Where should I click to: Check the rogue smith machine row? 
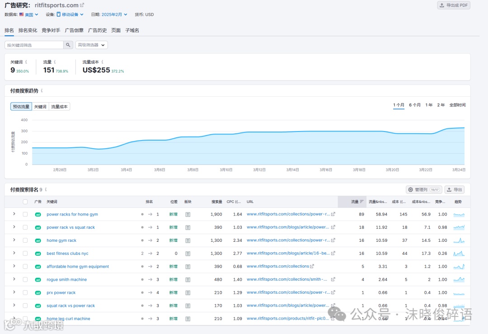pos(25,280)
